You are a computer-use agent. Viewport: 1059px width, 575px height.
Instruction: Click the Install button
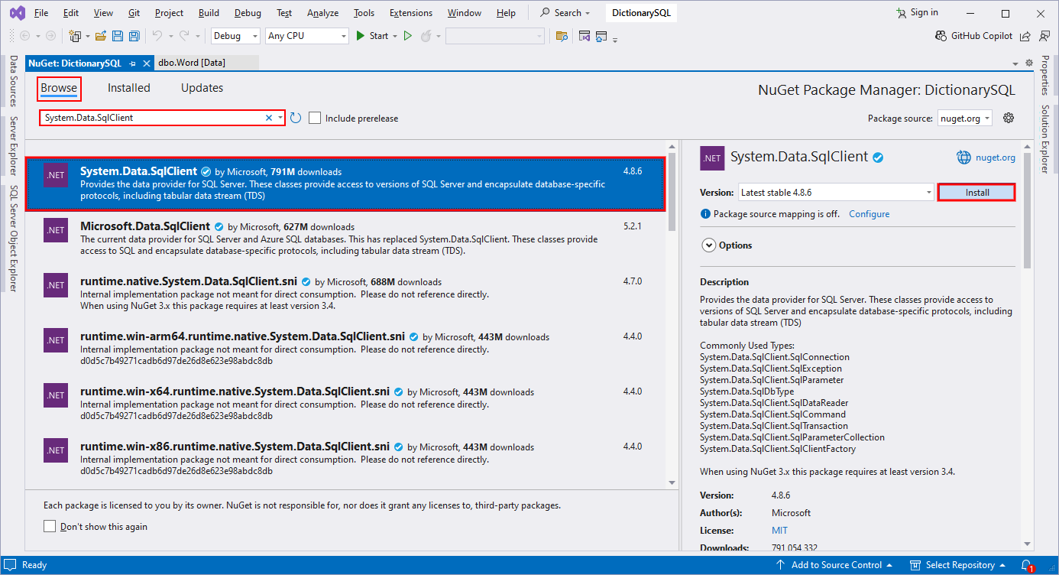(976, 192)
